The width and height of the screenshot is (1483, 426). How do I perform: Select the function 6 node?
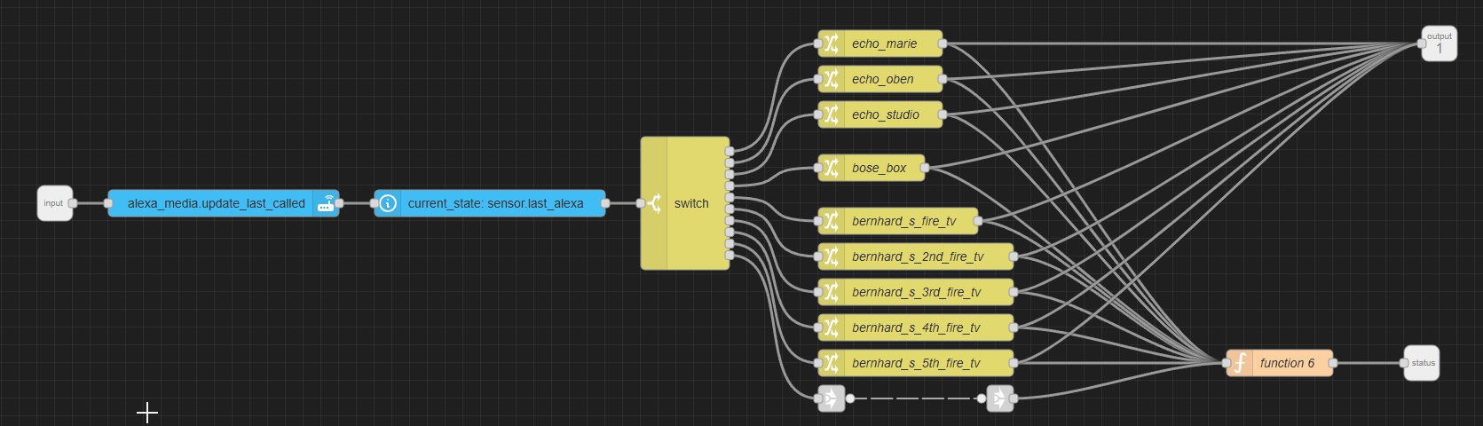click(x=1287, y=363)
